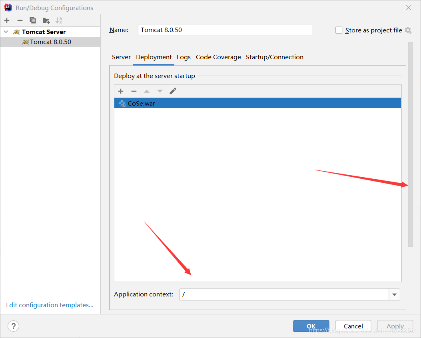This screenshot has height=338, width=421.
Task: Cancel the configuration dialog
Action: pos(353,326)
